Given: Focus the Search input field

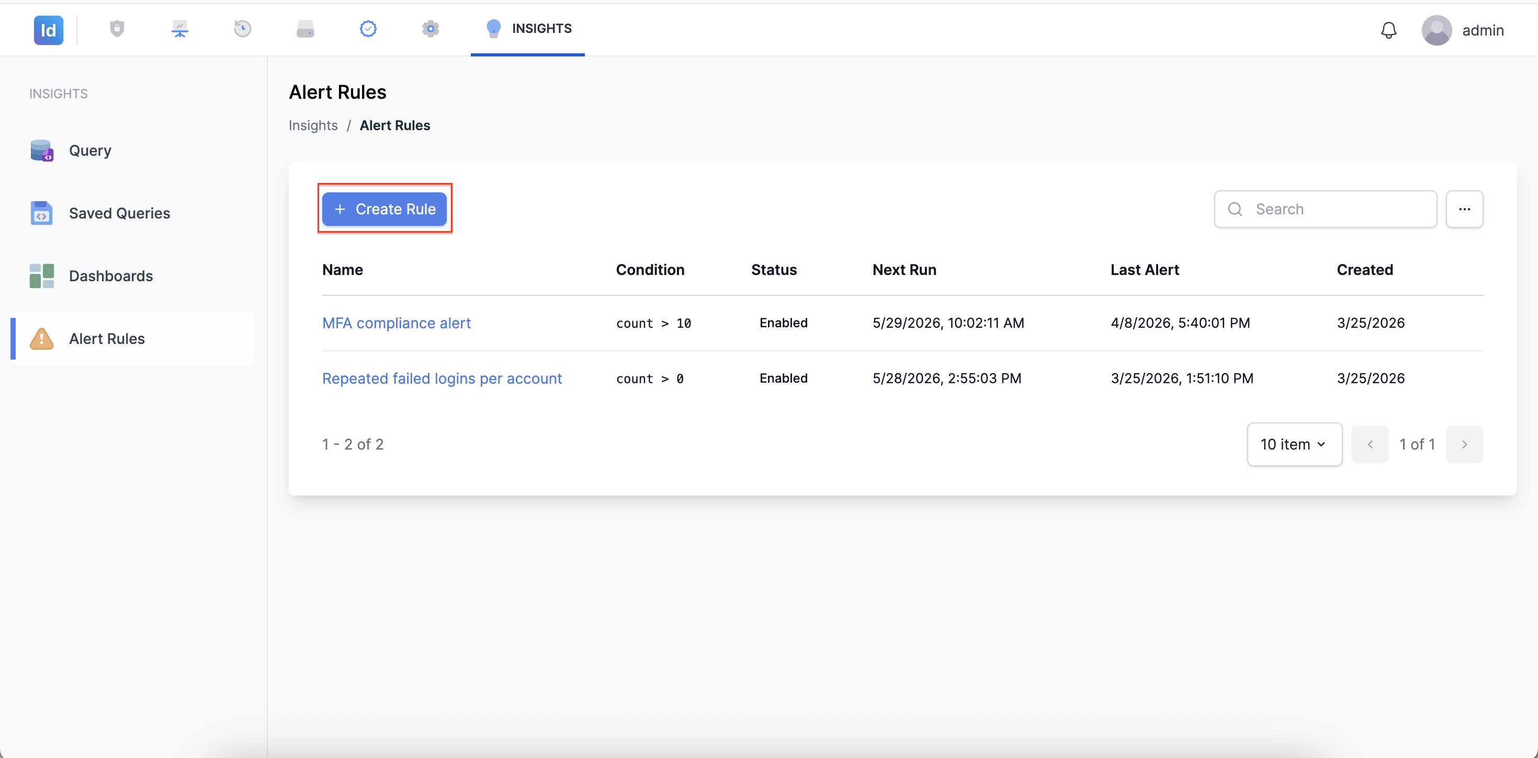Looking at the screenshot, I should point(1326,209).
